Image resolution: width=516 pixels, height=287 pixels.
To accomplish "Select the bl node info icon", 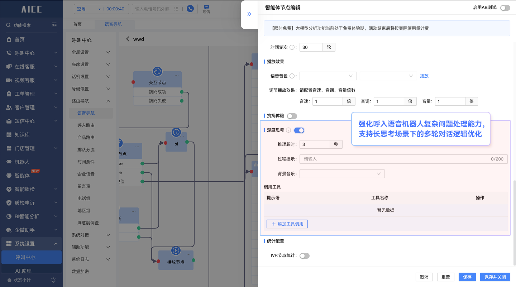I will [x=176, y=132].
